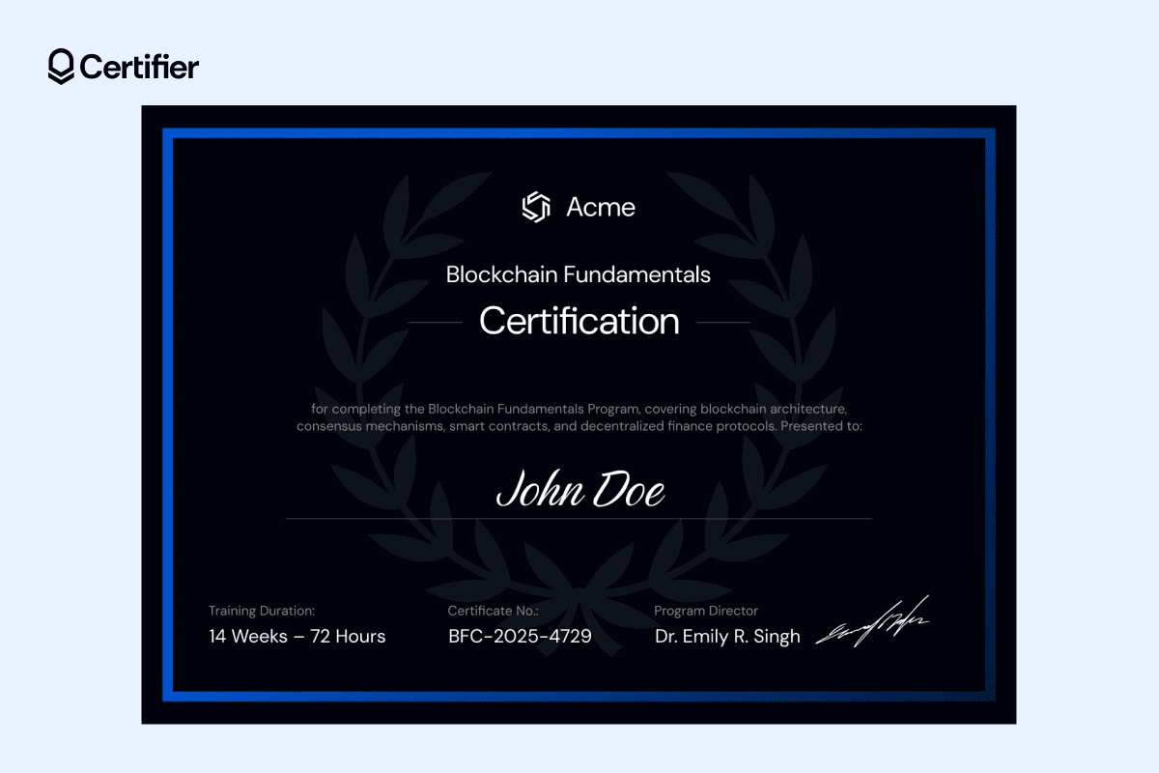1159x773 pixels.
Task: Click the Certifier brand wordmark
Action: 141,67
